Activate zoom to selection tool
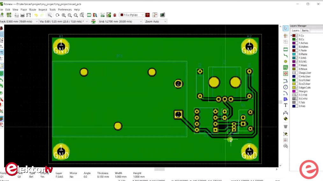The image size is (323, 181). click(x=82, y=15)
